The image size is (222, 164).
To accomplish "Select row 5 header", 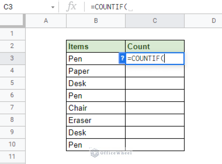I will [x=12, y=83].
